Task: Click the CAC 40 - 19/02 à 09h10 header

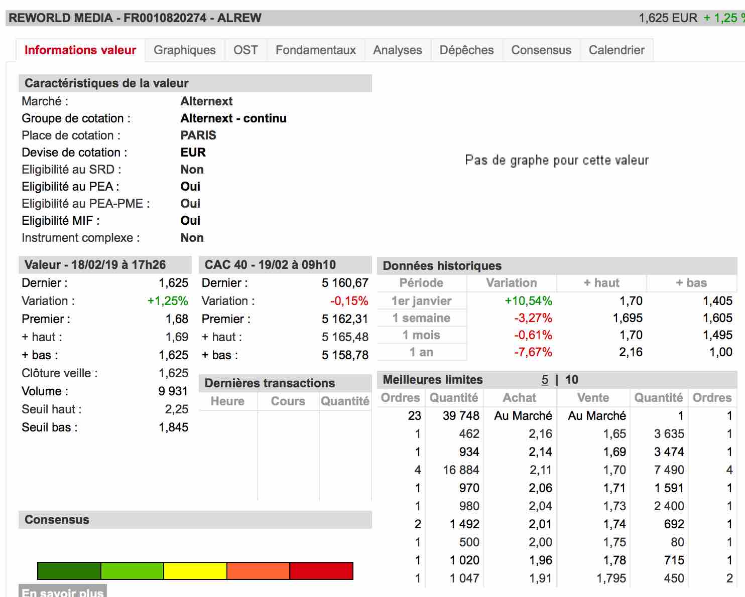Action: 285,265
